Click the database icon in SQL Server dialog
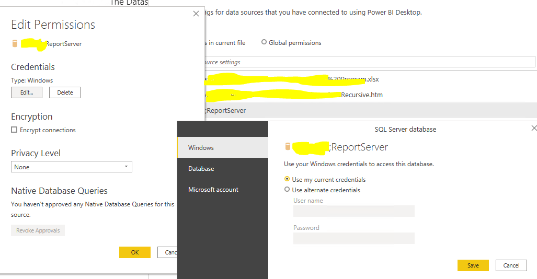537x279 pixels. coord(288,146)
